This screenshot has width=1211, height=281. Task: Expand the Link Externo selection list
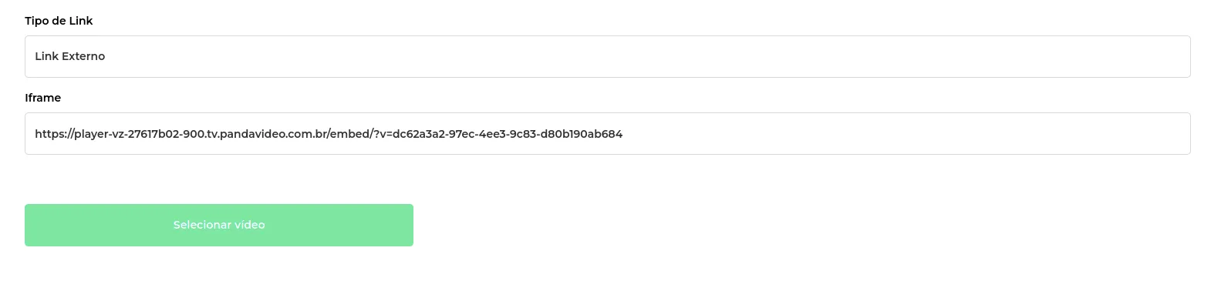[607, 56]
